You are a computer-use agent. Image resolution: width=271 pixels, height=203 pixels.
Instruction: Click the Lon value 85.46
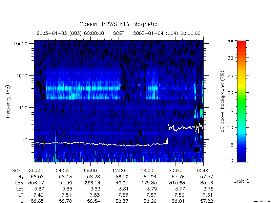[207, 183]
